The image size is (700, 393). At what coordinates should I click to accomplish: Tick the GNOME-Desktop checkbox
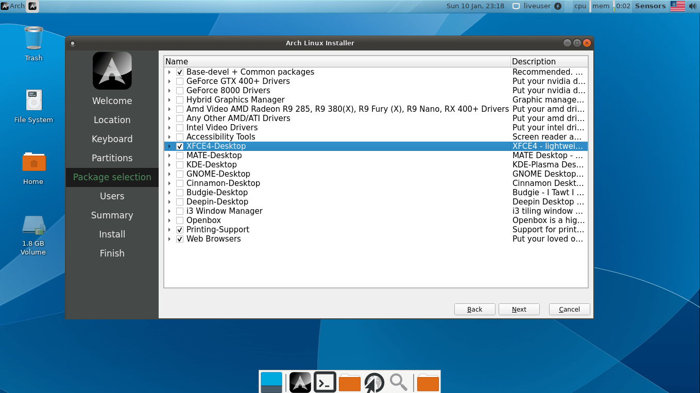[x=180, y=174]
